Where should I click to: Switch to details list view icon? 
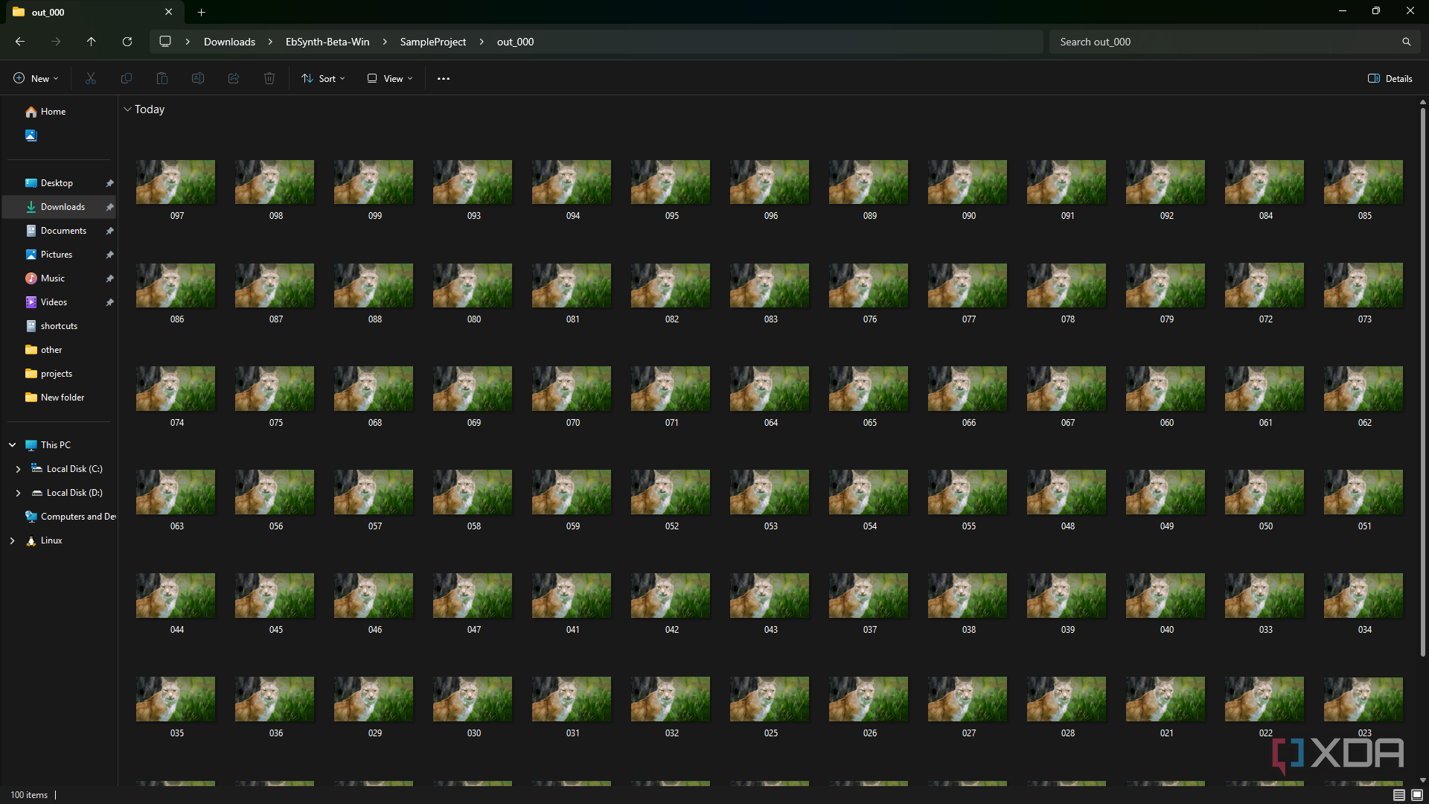1399,795
